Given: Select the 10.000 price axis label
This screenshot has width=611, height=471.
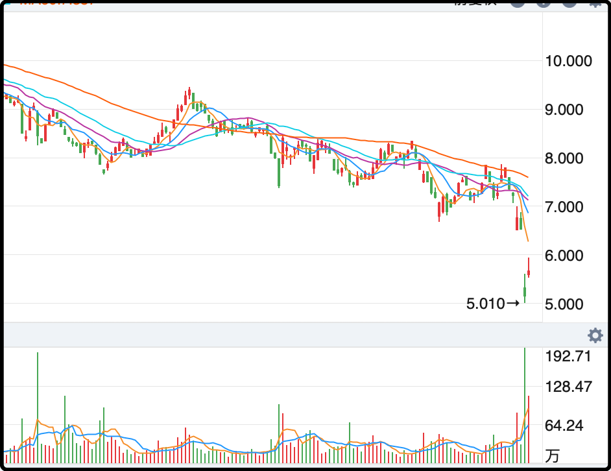Looking at the screenshot, I should pos(569,61).
